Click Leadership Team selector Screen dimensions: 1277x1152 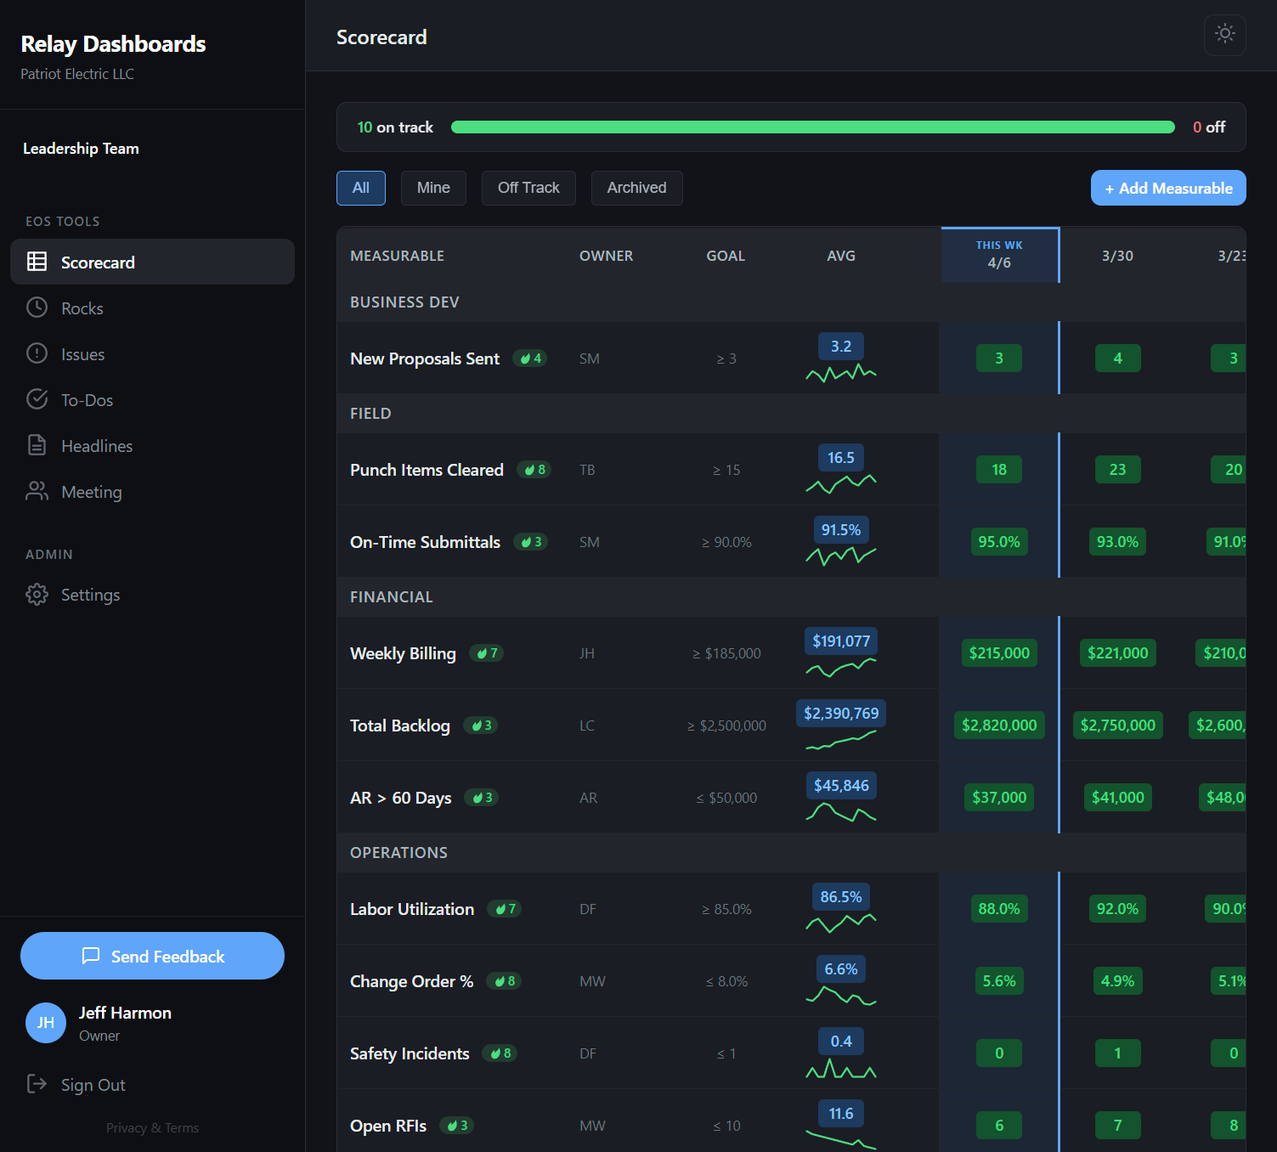point(81,149)
